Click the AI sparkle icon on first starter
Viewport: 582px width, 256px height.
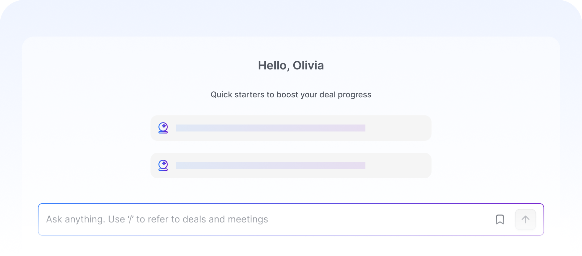coord(163,128)
